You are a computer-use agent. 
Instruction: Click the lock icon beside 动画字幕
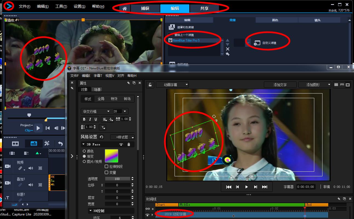150,85
